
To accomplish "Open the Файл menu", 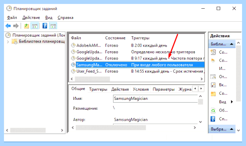I will [12, 18].
